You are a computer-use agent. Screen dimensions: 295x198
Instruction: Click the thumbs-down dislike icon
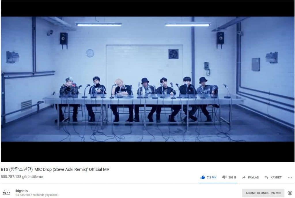224,177
